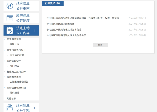
Task: Select 审计与后评估 sub-item
Action: [x=17, y=55]
